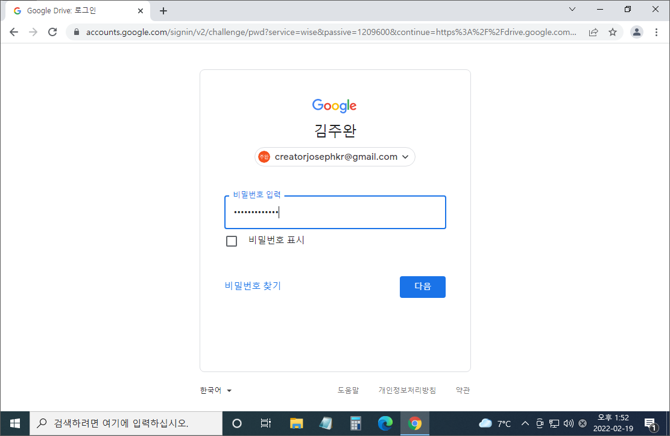This screenshot has height=436, width=670.
Task: Open a new tab with plus button
Action: (163, 11)
